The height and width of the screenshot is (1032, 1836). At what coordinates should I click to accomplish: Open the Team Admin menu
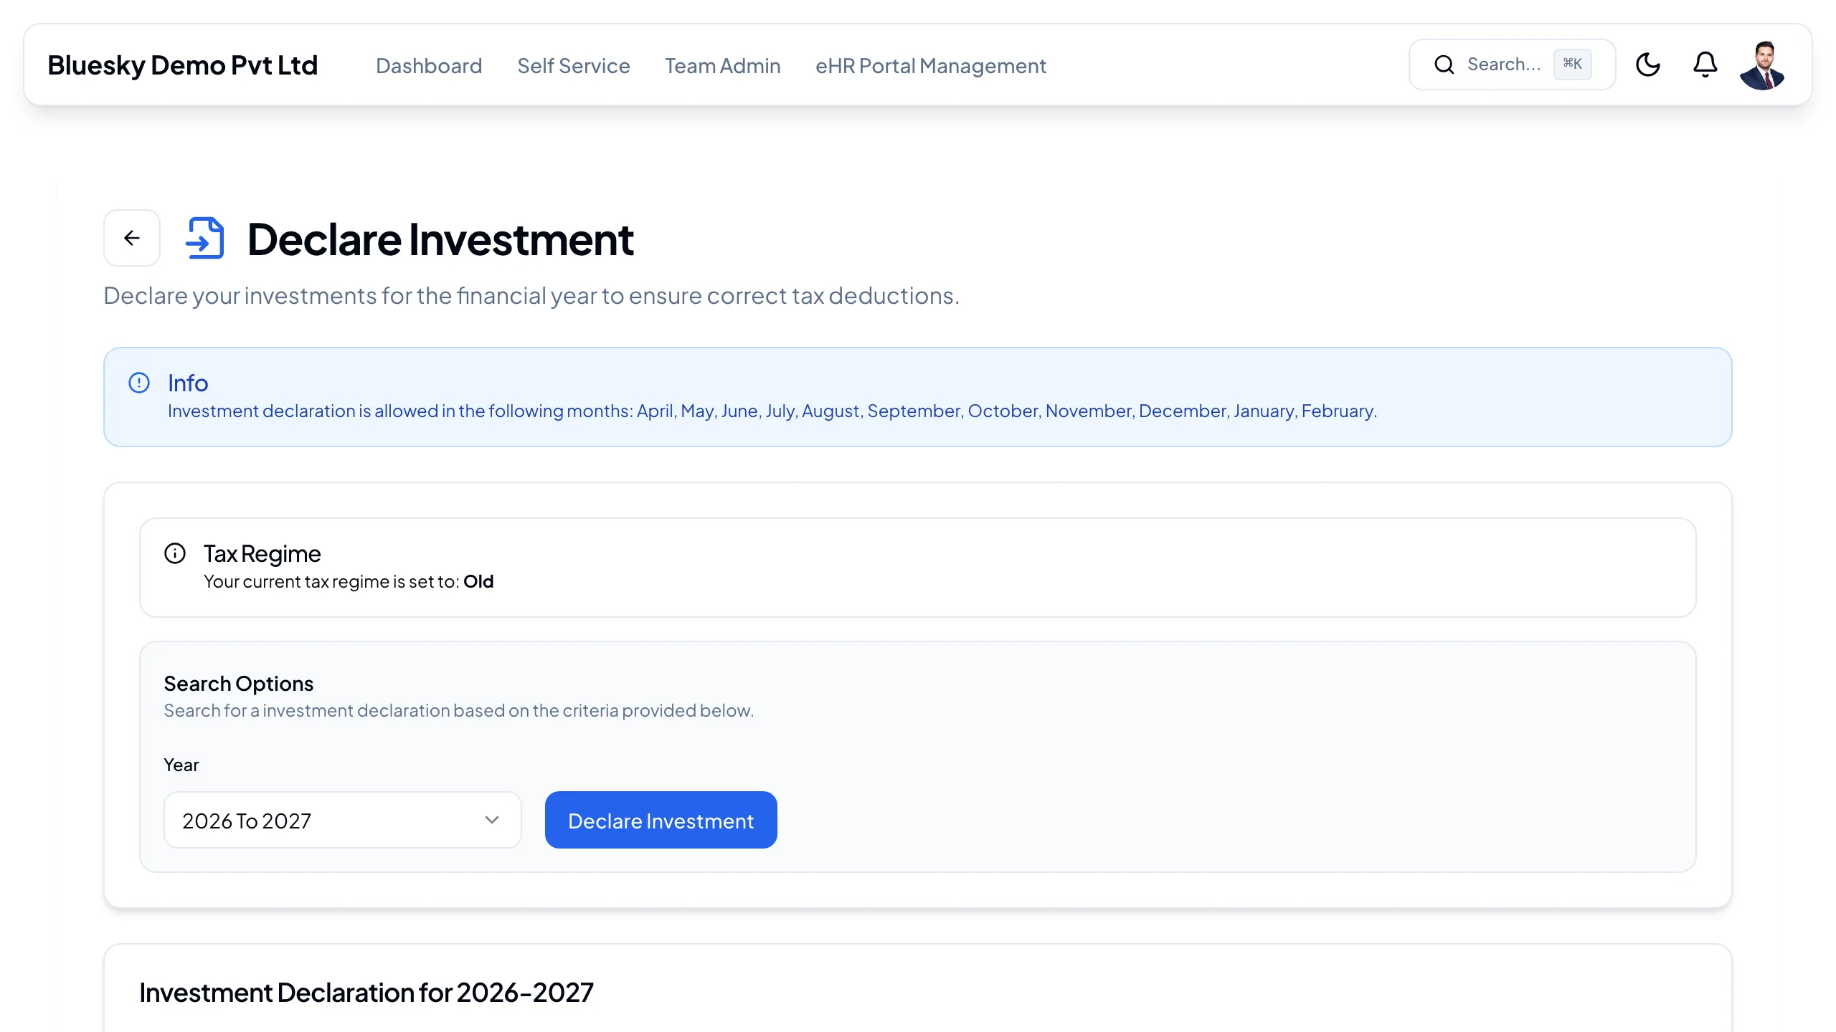(722, 65)
